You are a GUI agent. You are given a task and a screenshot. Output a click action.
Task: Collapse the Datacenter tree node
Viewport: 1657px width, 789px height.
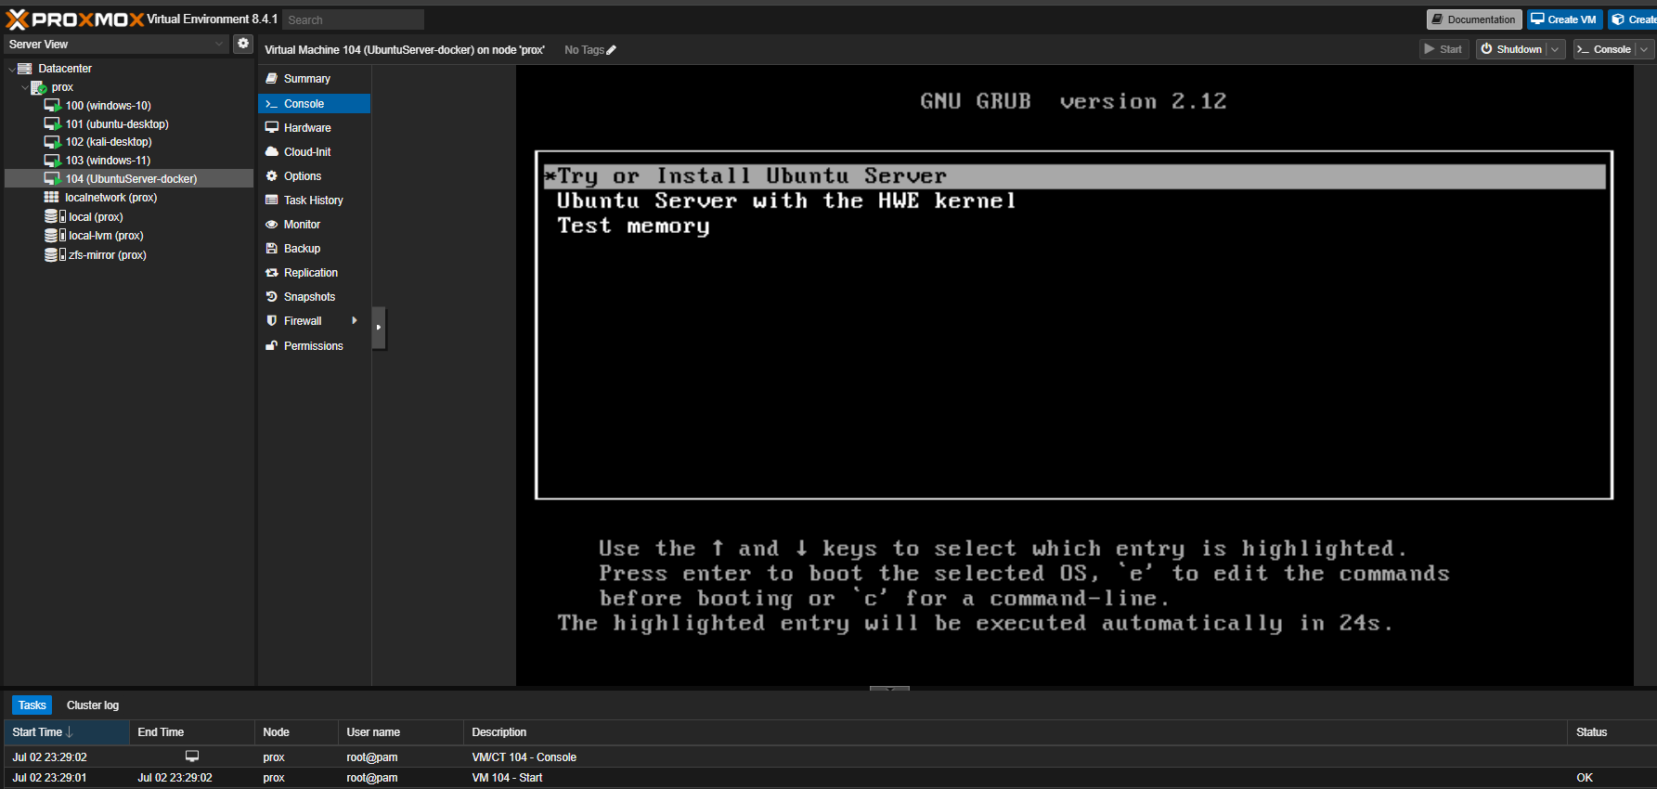point(11,69)
